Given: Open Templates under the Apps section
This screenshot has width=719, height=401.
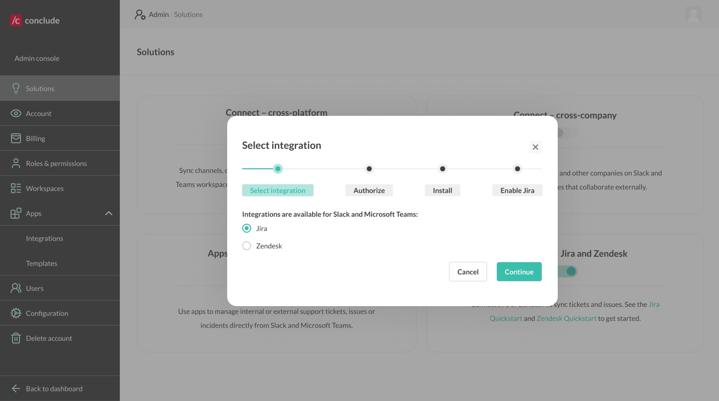Looking at the screenshot, I should click(41, 263).
